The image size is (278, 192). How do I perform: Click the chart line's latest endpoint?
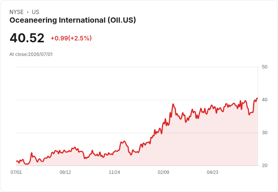(x=257, y=98)
